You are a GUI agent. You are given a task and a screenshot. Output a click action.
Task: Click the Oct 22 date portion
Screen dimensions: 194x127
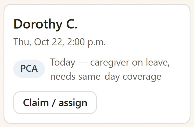(48, 42)
